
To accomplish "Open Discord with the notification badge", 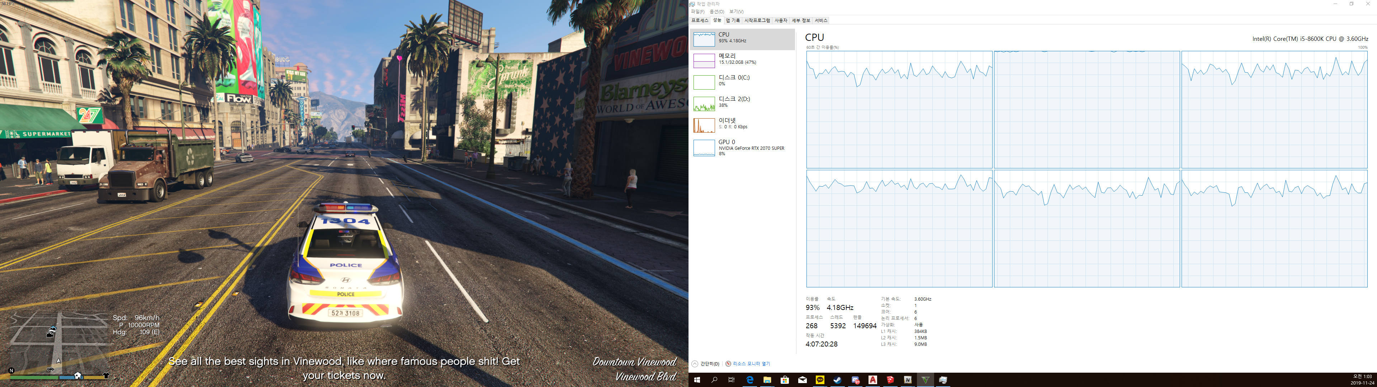I will click(x=855, y=380).
